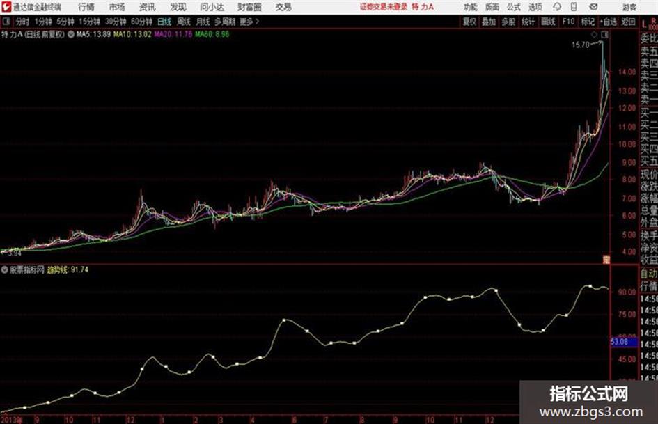This screenshot has width=658, height=424.
Task: Click the 统计 statistics button
Action: pos(528,22)
